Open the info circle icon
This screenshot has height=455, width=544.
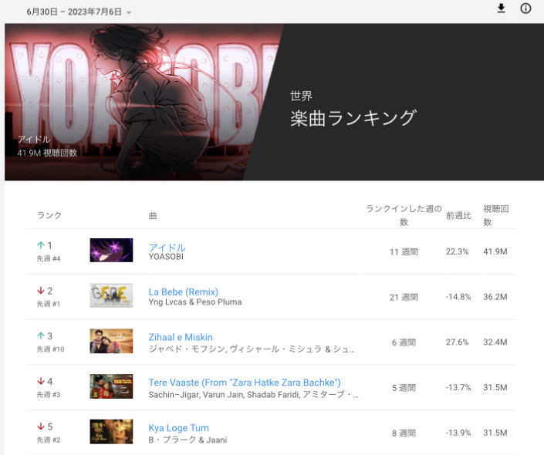pos(525,8)
